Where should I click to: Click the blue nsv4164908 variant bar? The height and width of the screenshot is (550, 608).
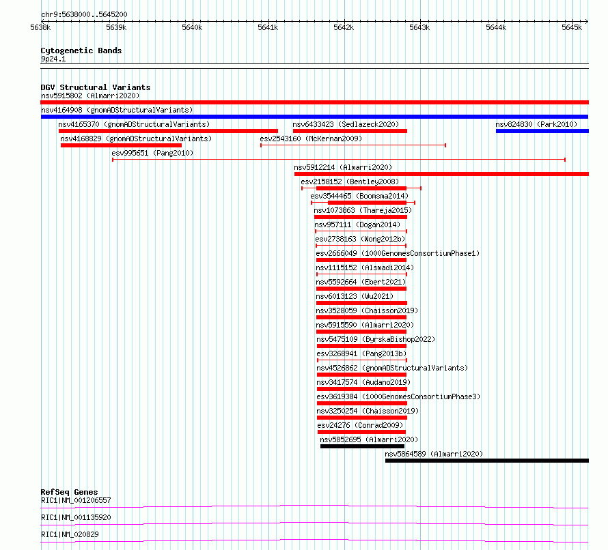314,117
